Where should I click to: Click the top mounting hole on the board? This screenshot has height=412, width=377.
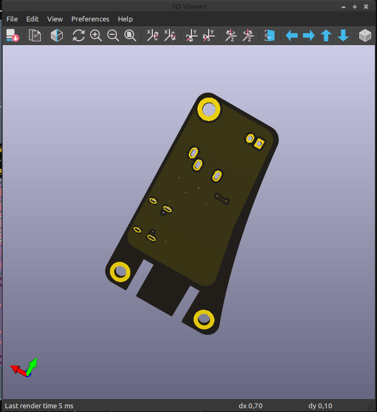[x=209, y=109]
